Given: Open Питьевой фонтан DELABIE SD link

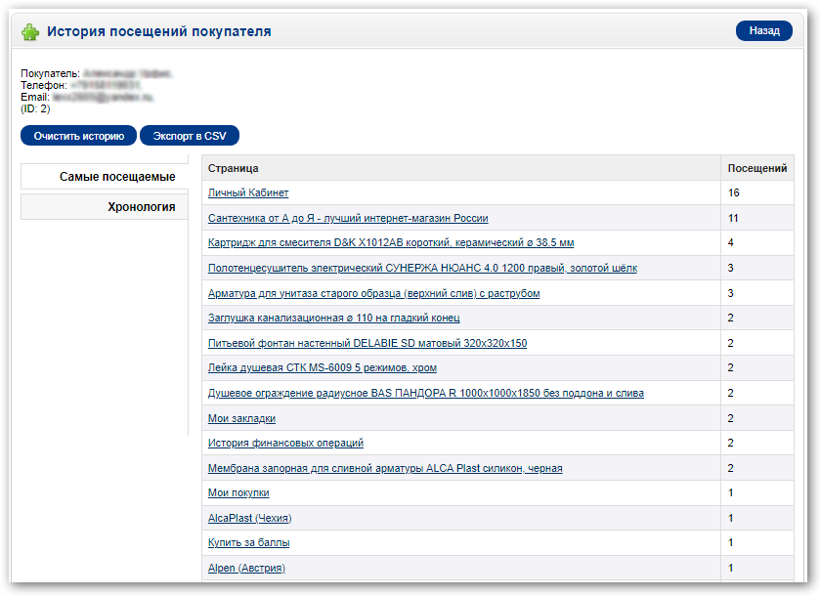Looking at the screenshot, I should (367, 343).
